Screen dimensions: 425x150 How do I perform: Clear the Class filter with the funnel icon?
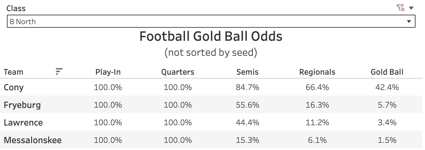(x=400, y=8)
